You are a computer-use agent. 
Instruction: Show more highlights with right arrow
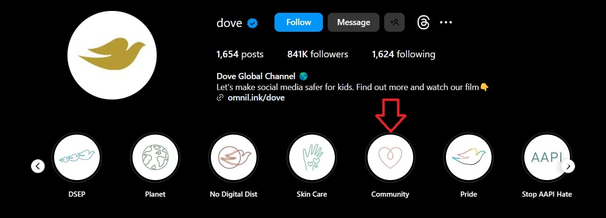coord(568,166)
